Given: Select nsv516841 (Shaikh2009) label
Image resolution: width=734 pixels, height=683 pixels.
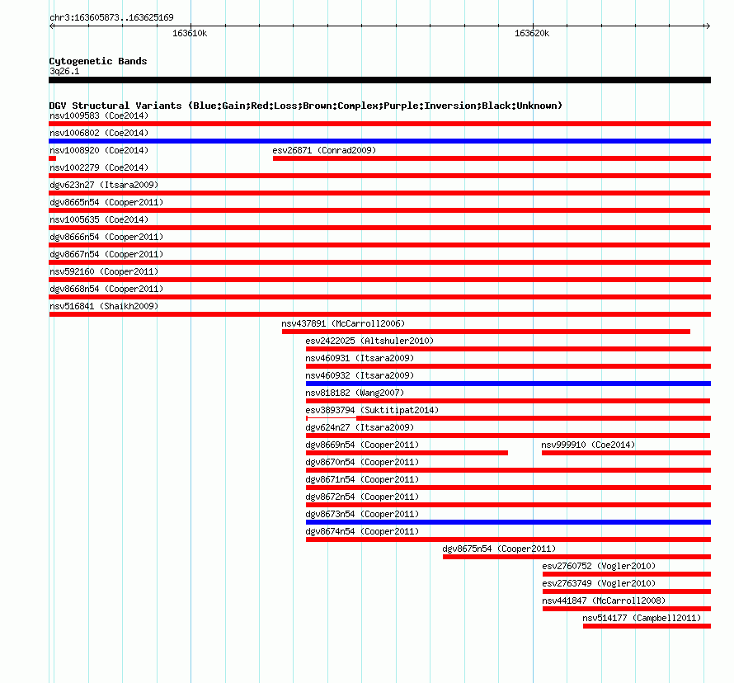Looking at the screenshot, I should coord(104,306).
